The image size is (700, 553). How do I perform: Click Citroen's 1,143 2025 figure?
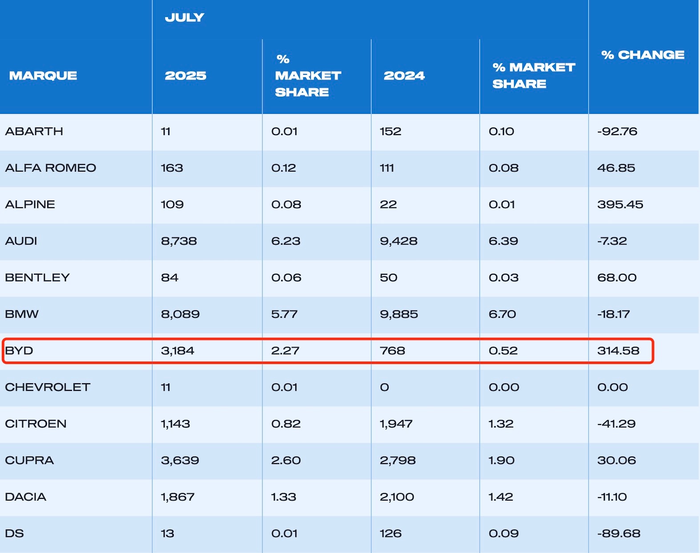click(175, 424)
